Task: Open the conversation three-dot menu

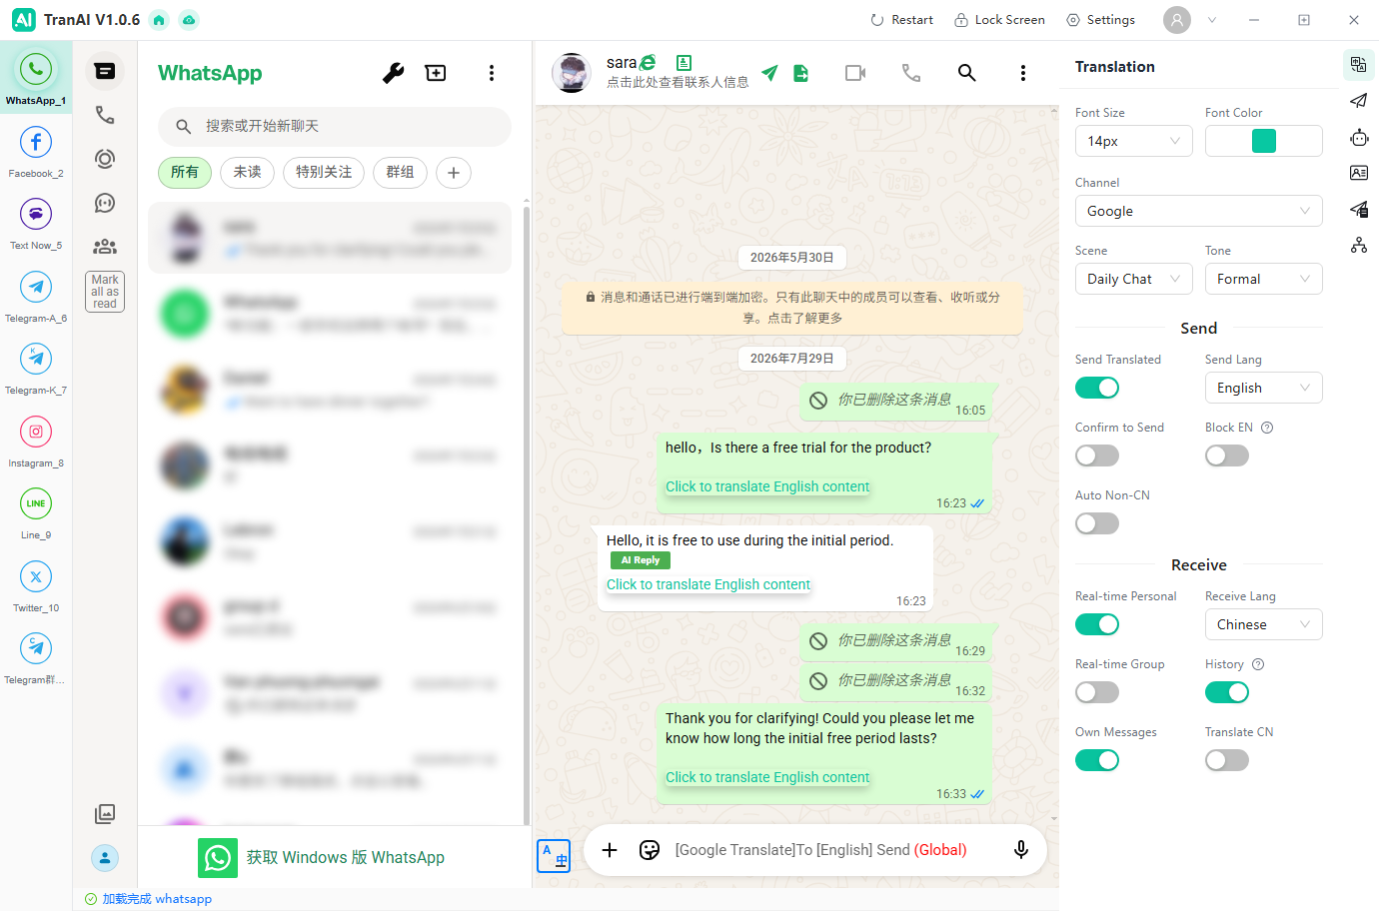Action: click(x=1022, y=73)
